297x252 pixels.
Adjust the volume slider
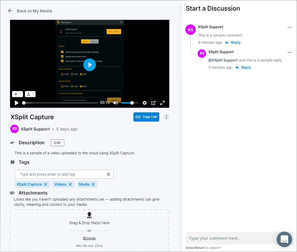130,103
